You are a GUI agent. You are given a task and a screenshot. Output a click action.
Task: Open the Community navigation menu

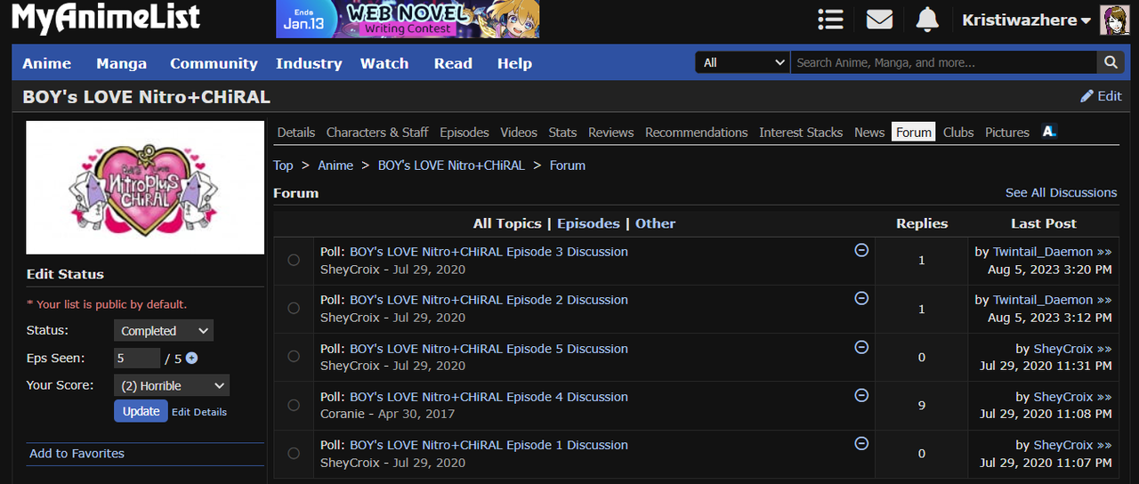[214, 63]
